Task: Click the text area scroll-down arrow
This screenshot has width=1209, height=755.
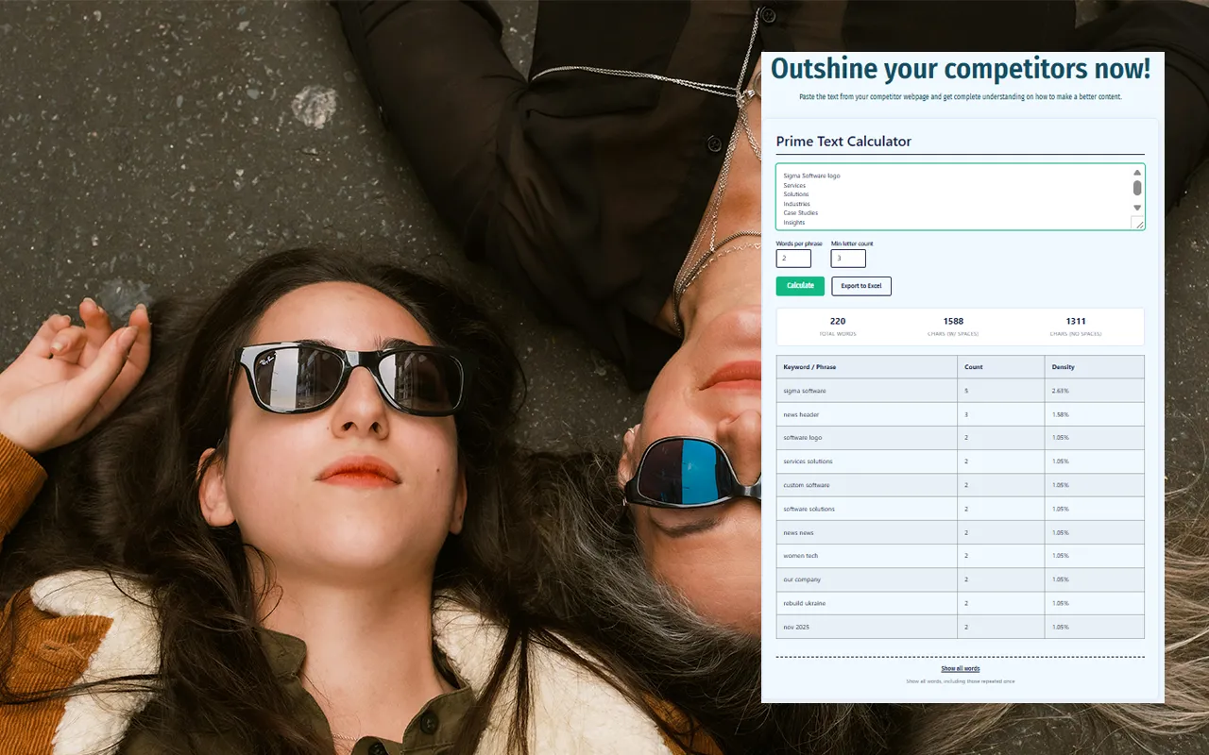Action: pyautogui.click(x=1137, y=208)
